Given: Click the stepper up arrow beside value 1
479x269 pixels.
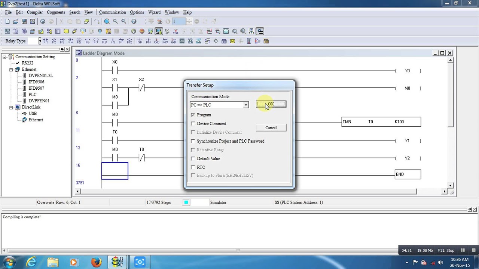Looking at the screenshot, I should (x=189, y=20).
